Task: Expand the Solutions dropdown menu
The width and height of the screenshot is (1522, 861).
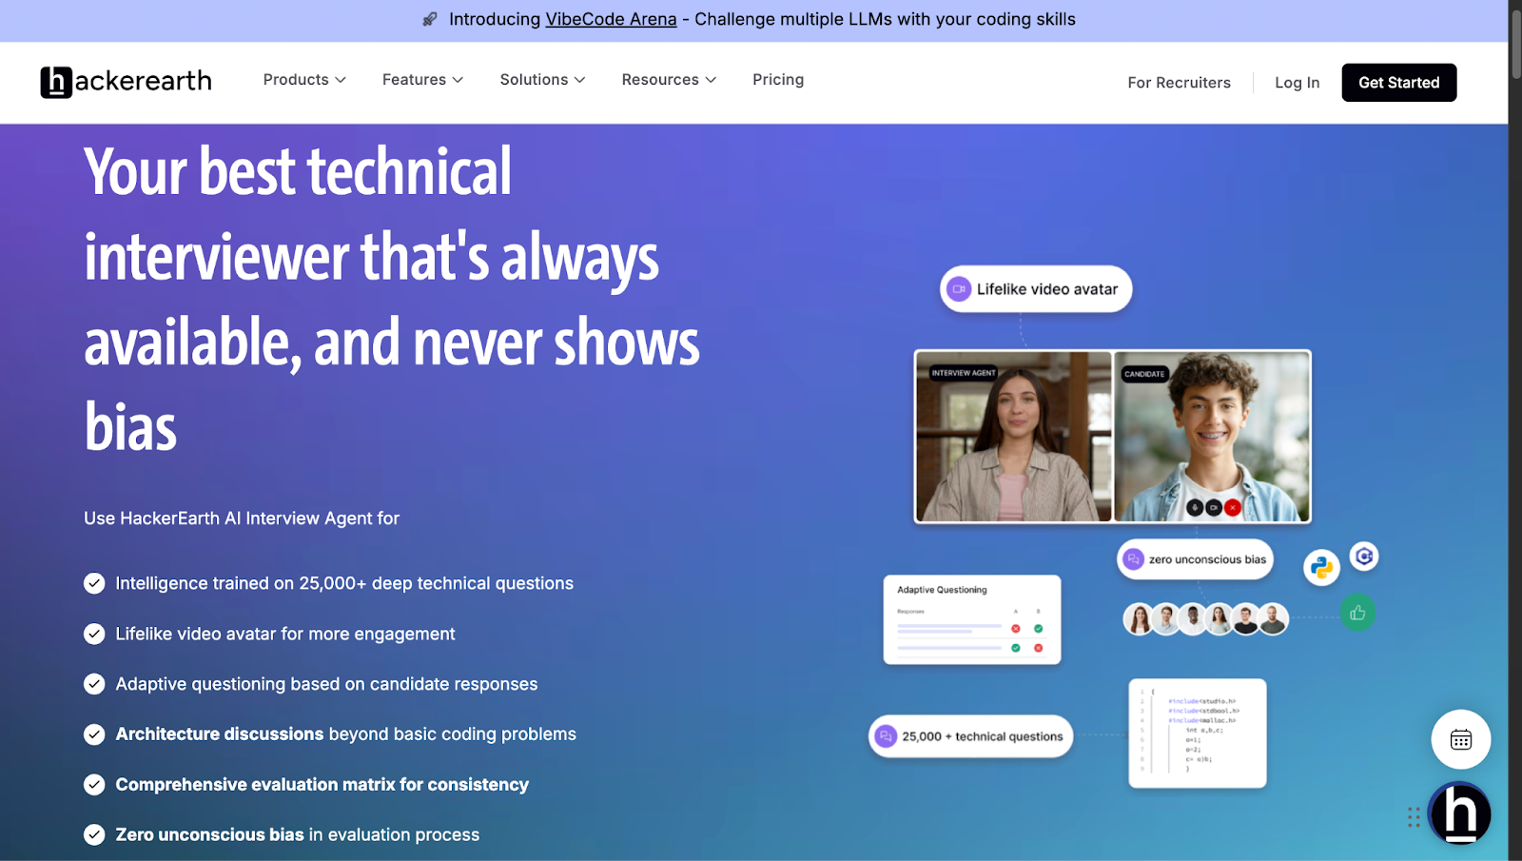Action: tap(542, 80)
